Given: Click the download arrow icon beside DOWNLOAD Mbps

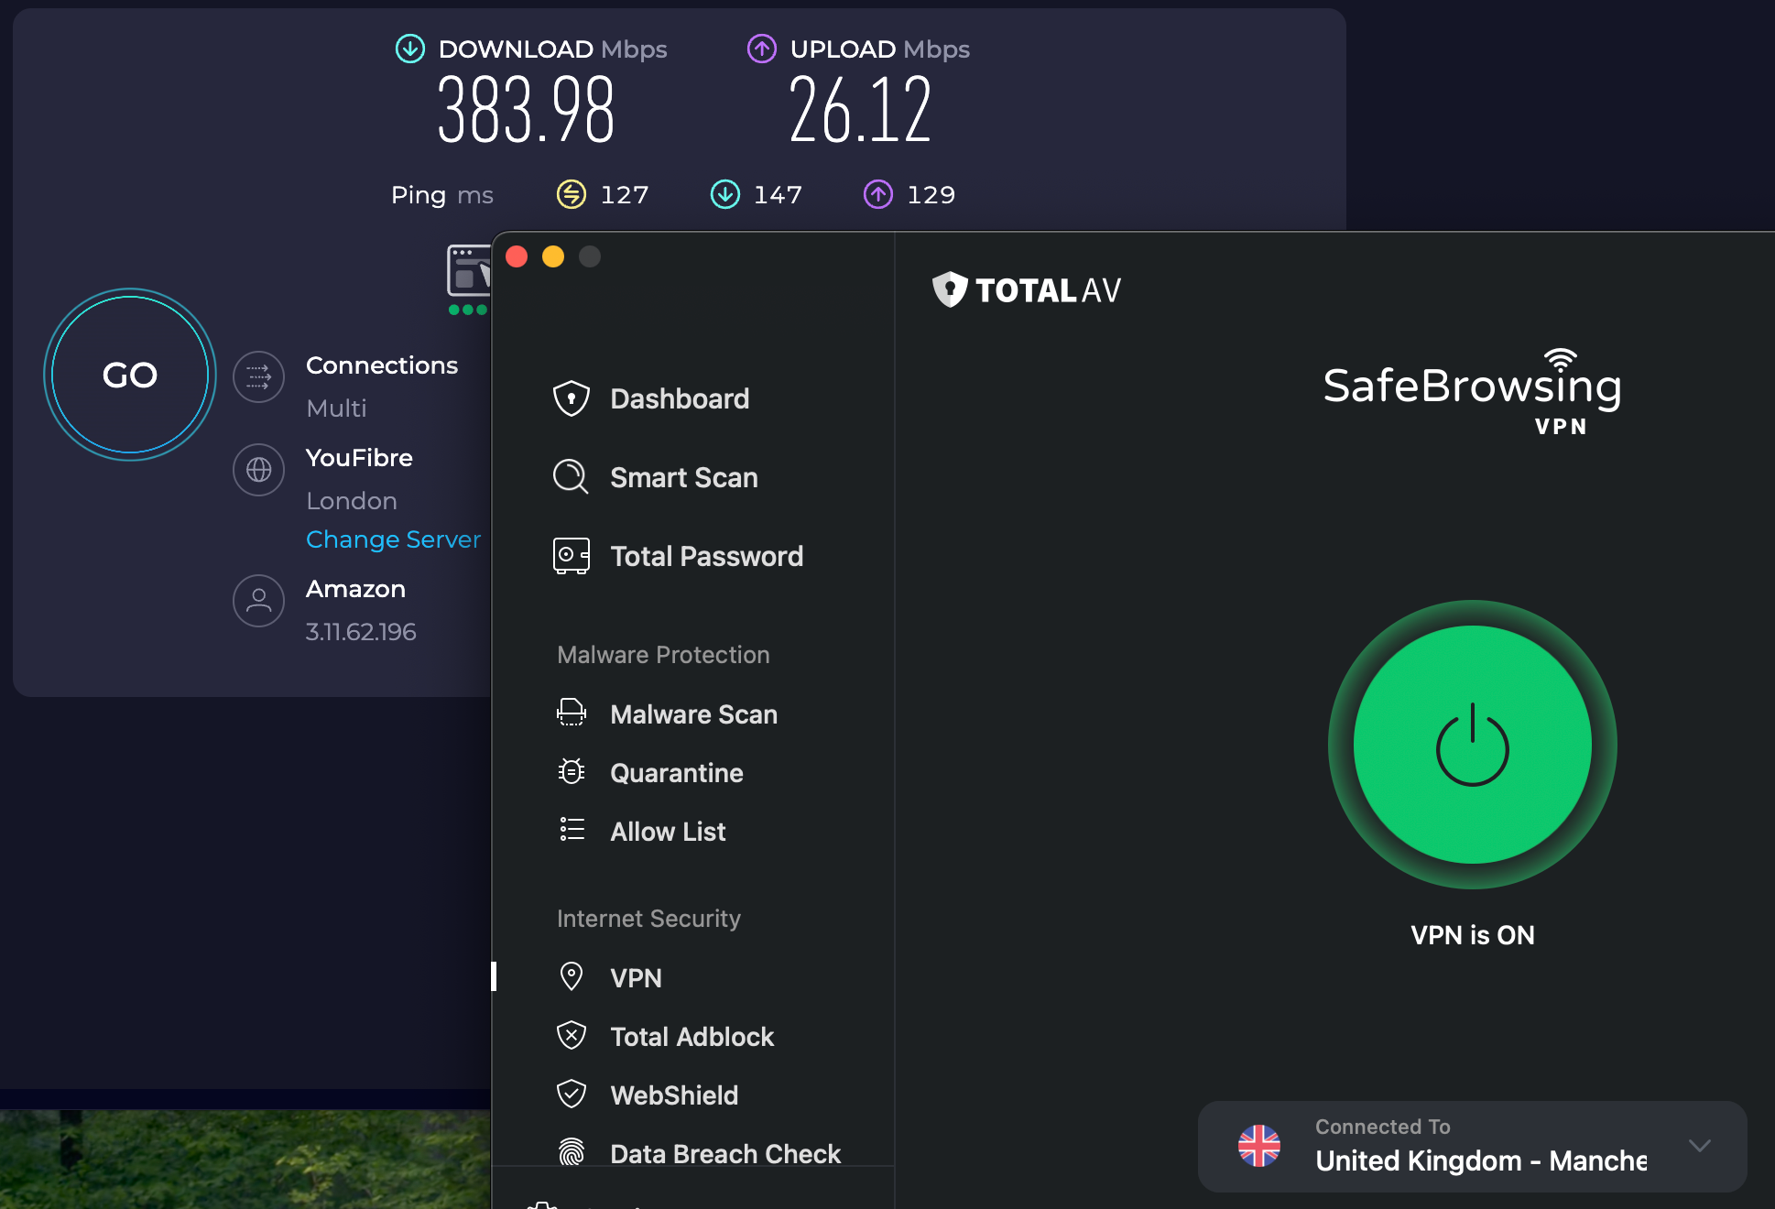Looking at the screenshot, I should coord(410,49).
